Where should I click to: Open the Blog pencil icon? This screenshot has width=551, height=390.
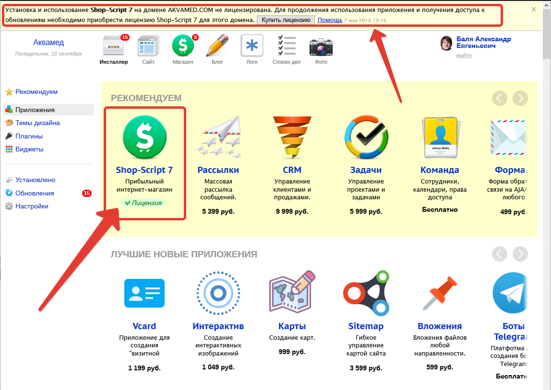click(x=217, y=47)
